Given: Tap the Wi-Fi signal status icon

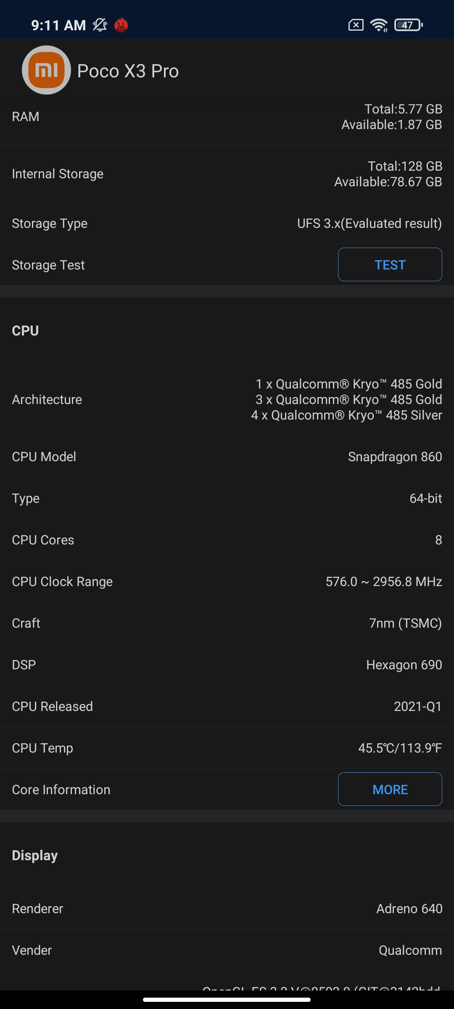Looking at the screenshot, I should click(x=379, y=25).
